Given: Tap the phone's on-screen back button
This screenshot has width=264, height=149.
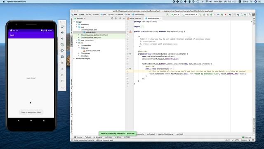Looking at the screenshot, I should (19, 120).
